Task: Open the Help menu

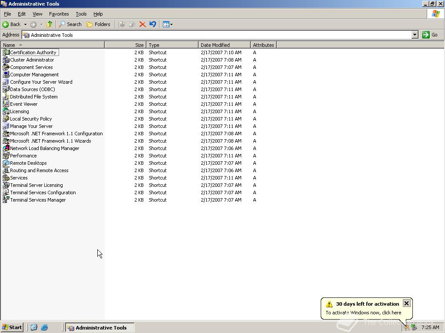Action: (98, 14)
